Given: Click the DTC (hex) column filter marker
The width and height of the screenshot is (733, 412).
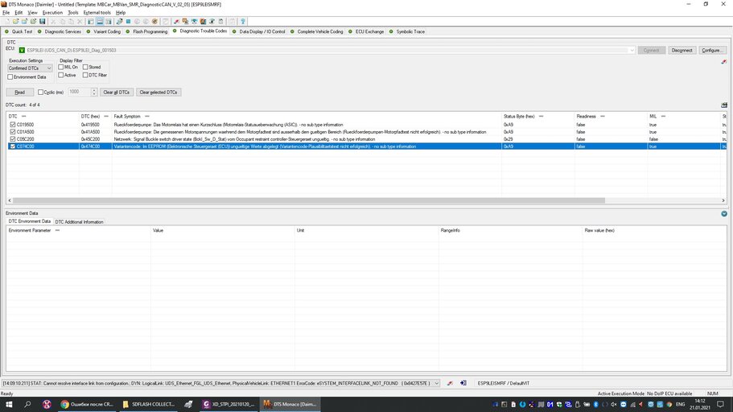Looking at the screenshot, I should (106, 117).
